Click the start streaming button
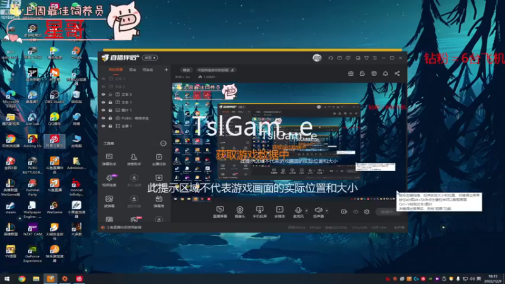 coord(389,211)
